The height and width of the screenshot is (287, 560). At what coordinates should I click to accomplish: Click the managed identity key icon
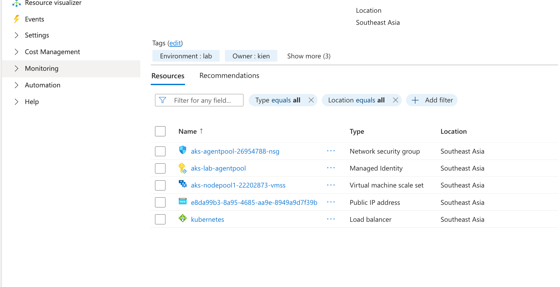pyautogui.click(x=183, y=168)
